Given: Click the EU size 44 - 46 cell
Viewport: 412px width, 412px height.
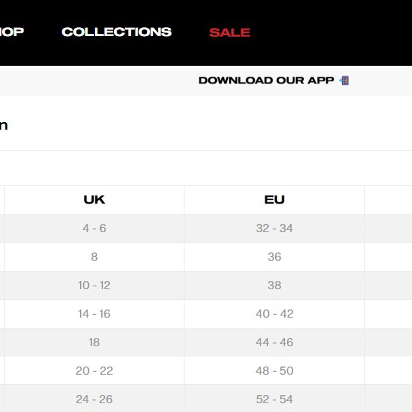Looking at the screenshot, I should pyautogui.click(x=274, y=342).
